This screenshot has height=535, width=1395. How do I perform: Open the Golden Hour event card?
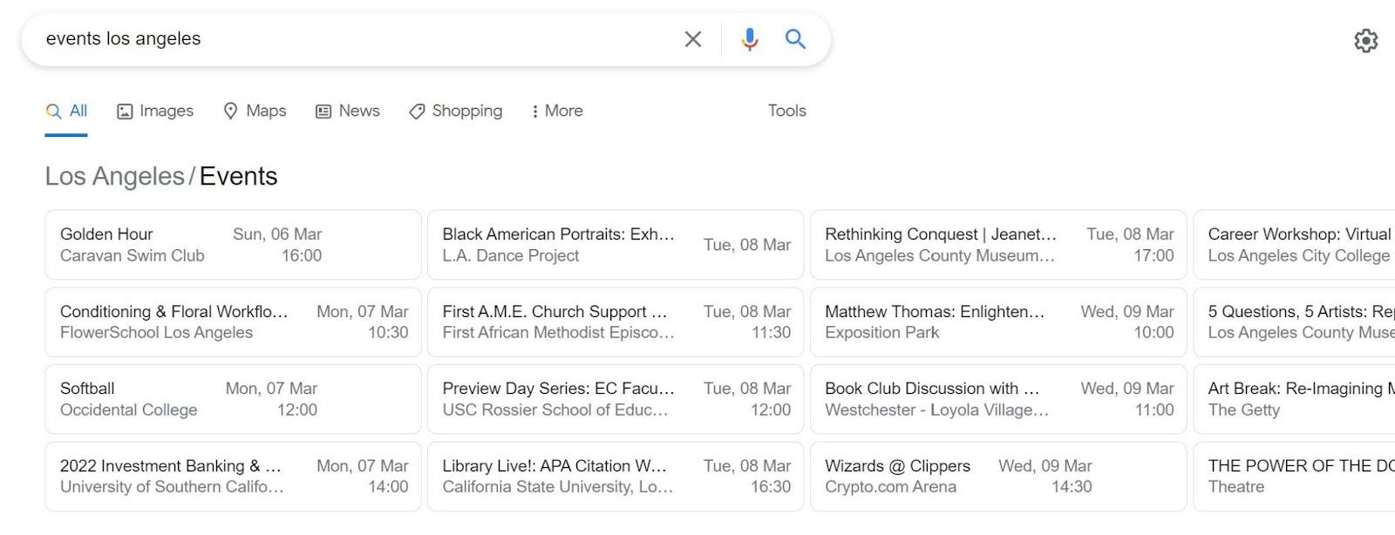coord(232,245)
